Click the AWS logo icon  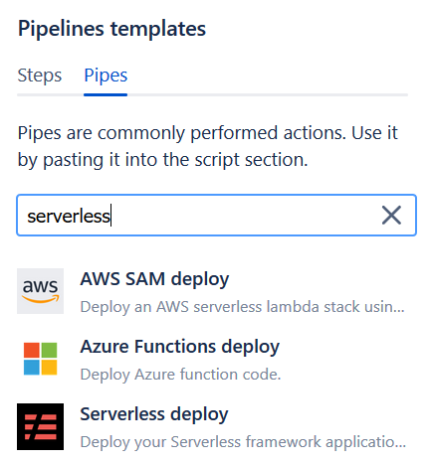40,291
